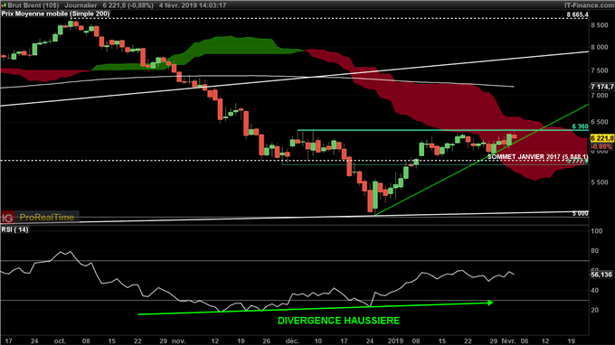Click the red -0,88% change tag

coord(601,146)
